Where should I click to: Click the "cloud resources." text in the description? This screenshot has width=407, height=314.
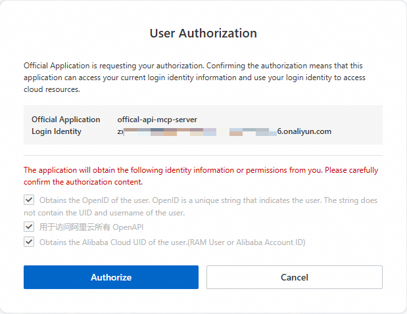point(51,89)
